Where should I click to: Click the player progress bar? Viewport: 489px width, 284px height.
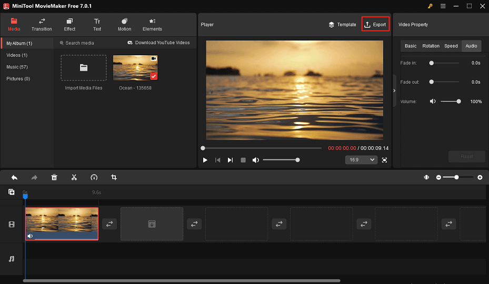pos(261,148)
